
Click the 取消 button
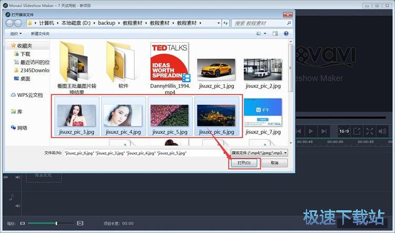[274, 163]
